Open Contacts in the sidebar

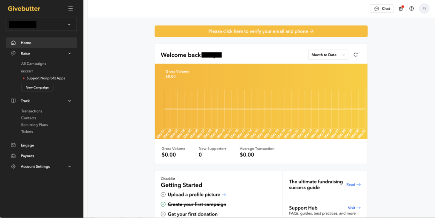(28, 118)
